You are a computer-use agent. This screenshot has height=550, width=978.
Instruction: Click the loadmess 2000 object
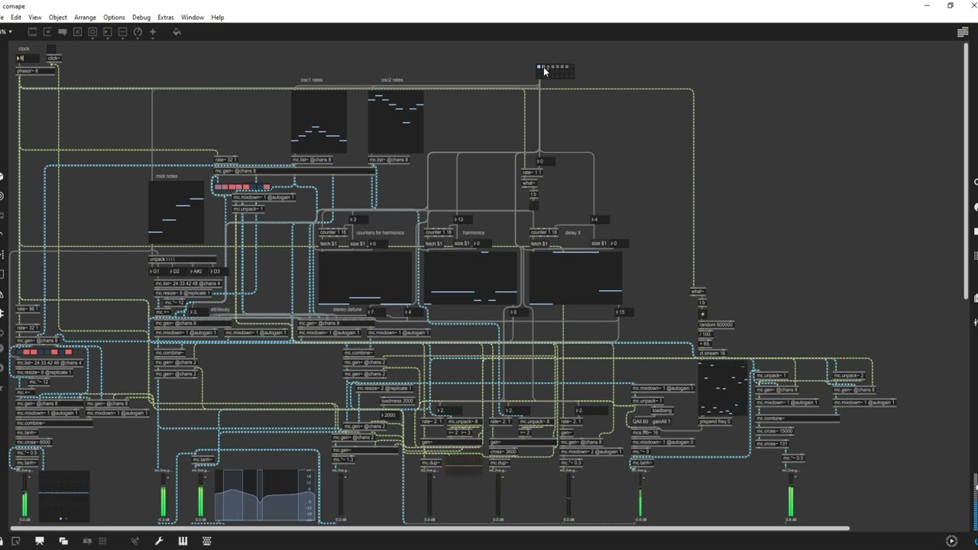click(x=398, y=400)
